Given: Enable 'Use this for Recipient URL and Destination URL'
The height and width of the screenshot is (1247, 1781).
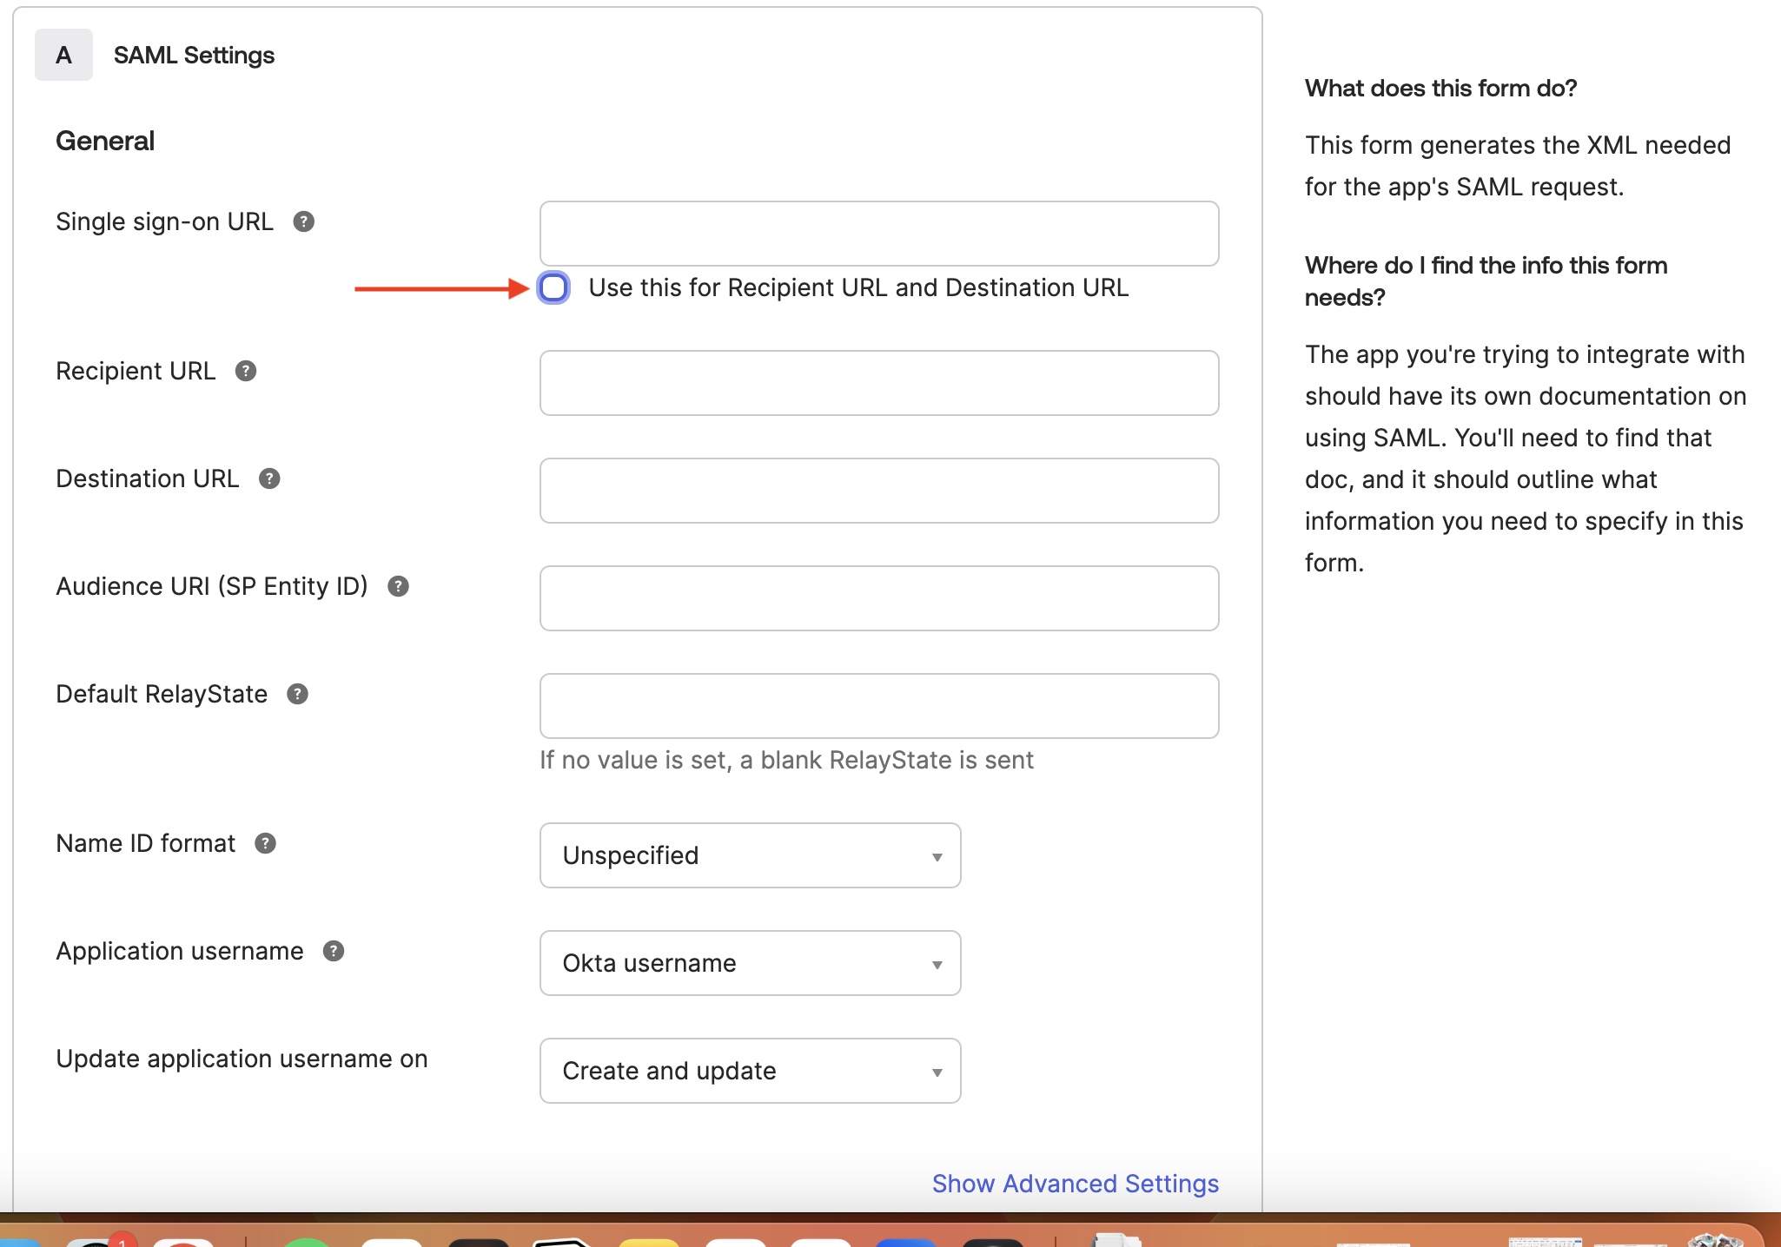Looking at the screenshot, I should pyautogui.click(x=553, y=287).
